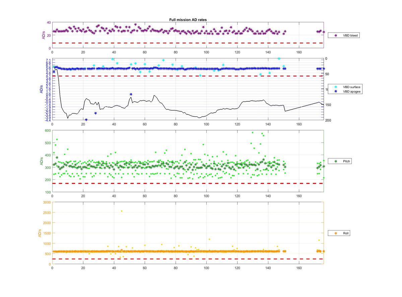Click the "-4.4" tick on blue y-axis

pyautogui.click(x=48, y=120)
